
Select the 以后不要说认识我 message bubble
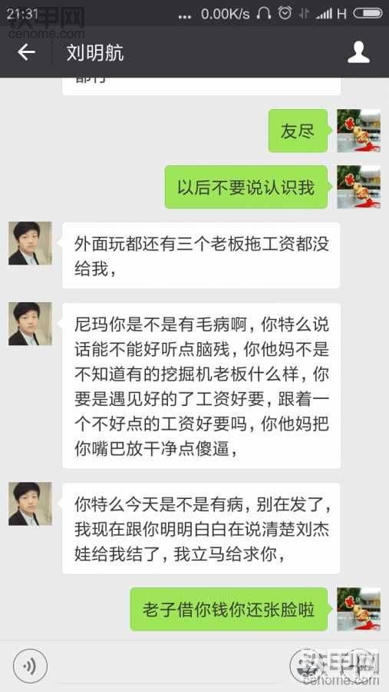[x=246, y=187]
